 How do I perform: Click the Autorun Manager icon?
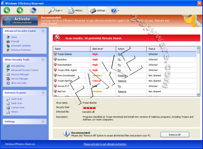[x=8, y=74]
